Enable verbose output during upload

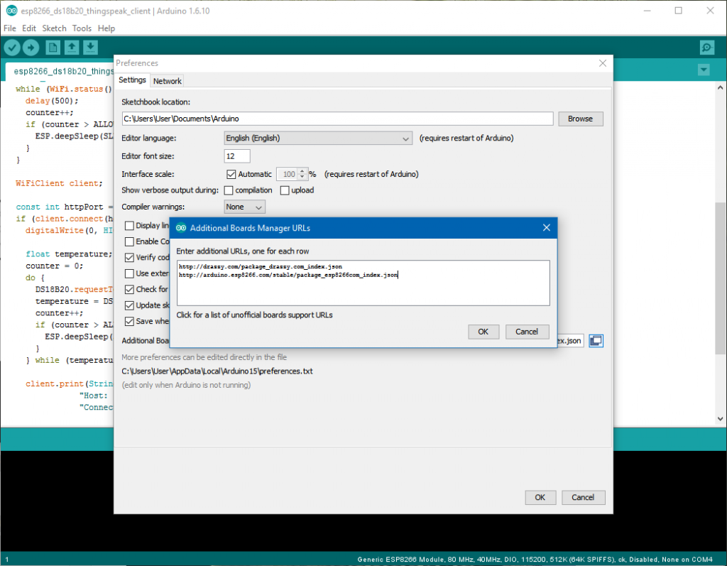(285, 190)
